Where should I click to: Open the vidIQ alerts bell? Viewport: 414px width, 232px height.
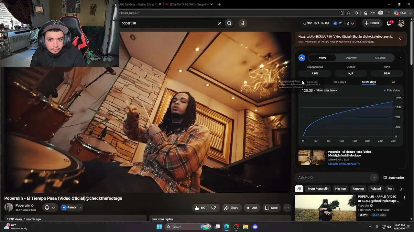pos(353,23)
